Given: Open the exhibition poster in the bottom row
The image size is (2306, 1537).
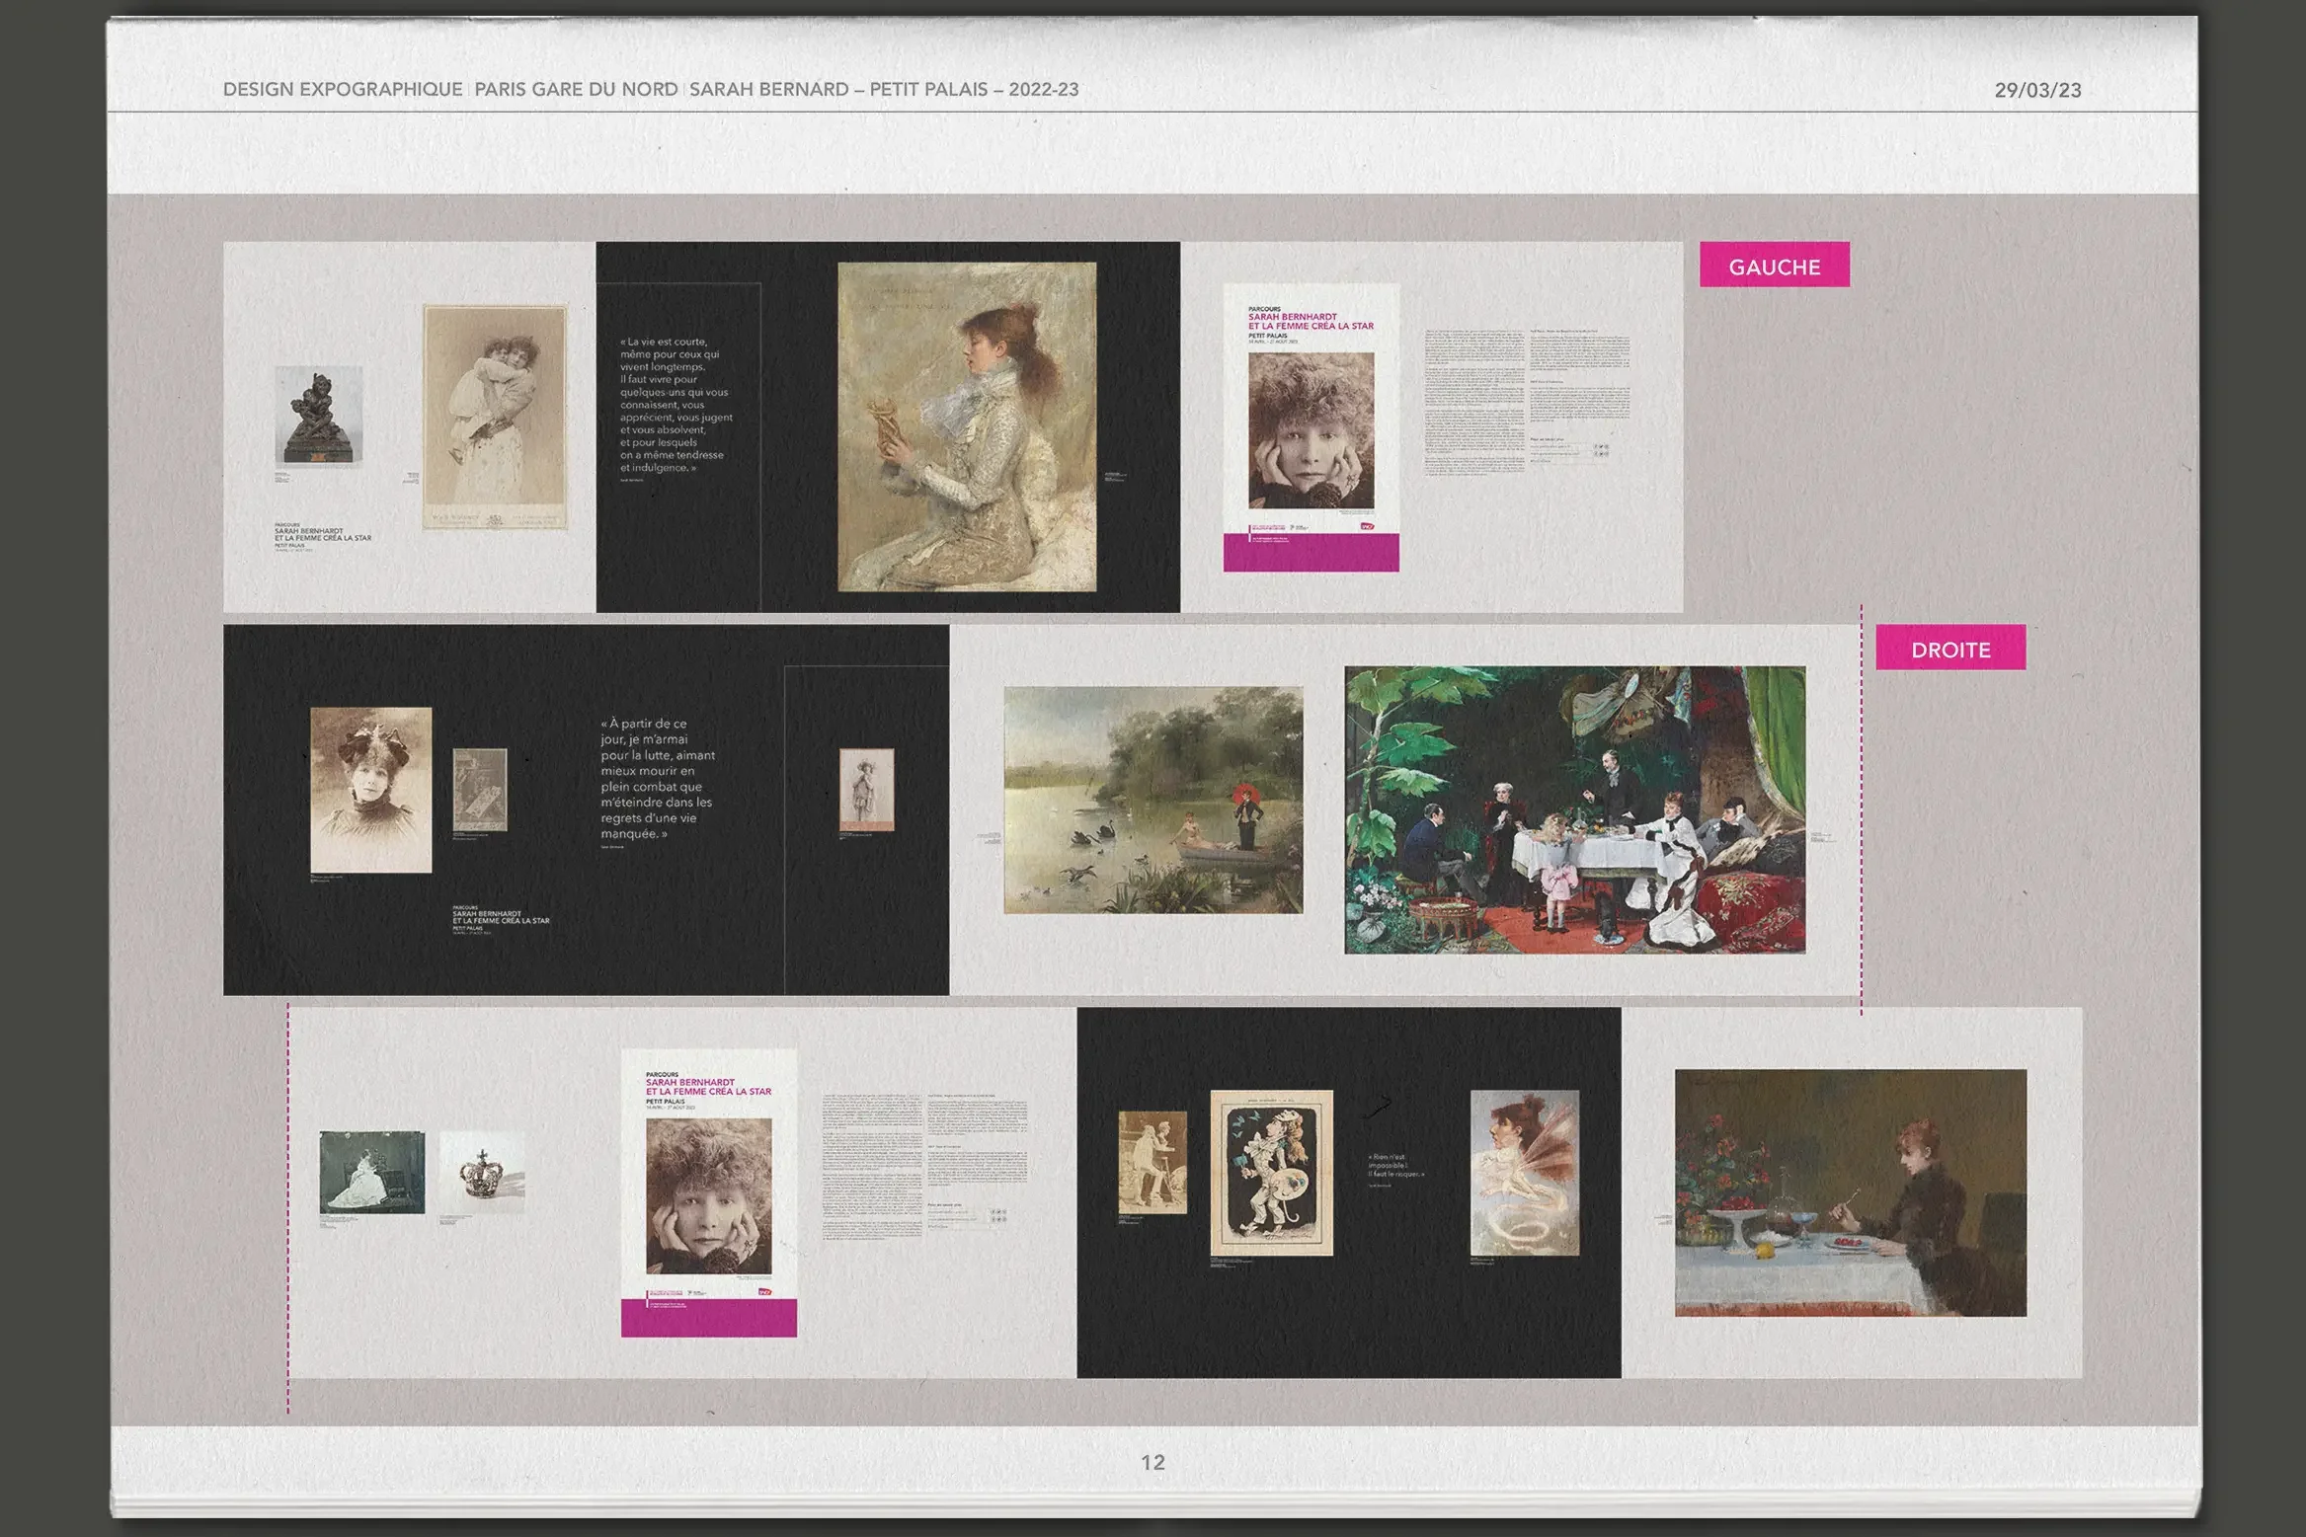Looking at the screenshot, I should [x=708, y=1192].
